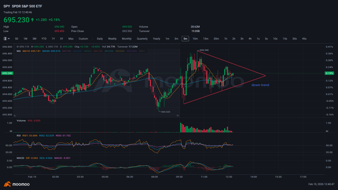Open the RSI indicator label settings
338x190 pixels.
point(19,135)
